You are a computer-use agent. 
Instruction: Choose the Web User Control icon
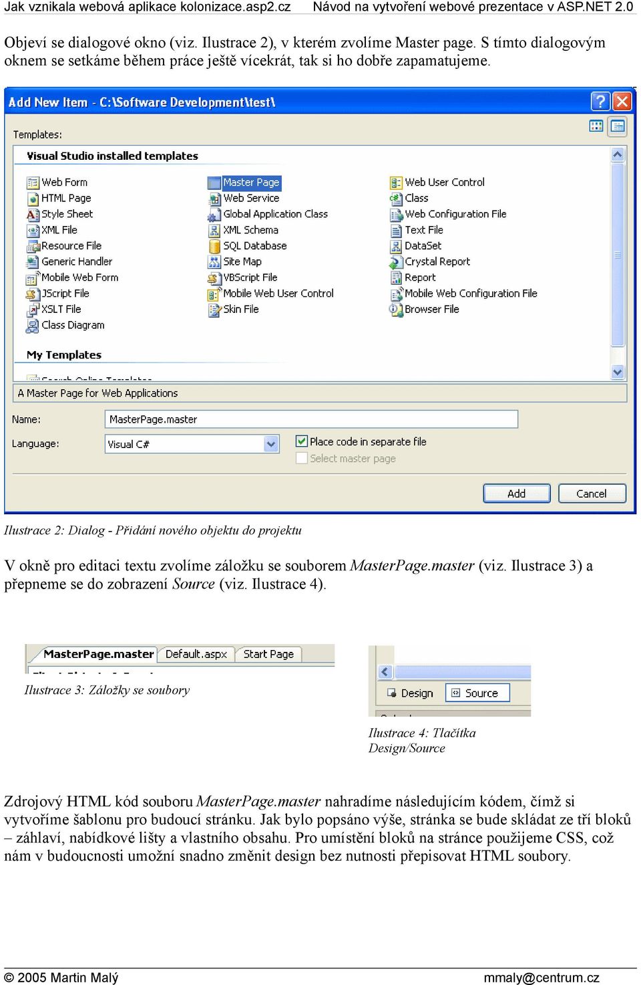click(396, 183)
